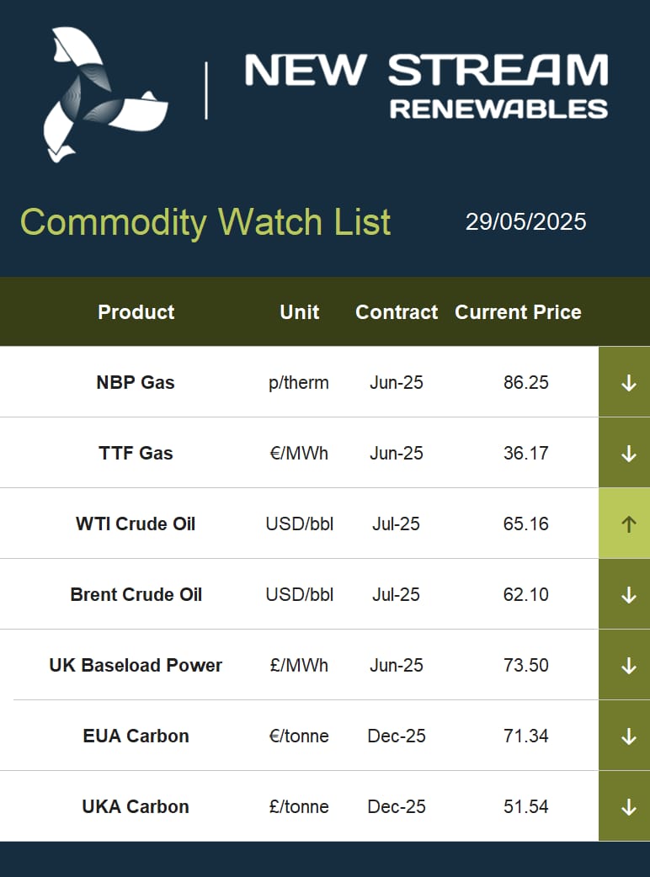Select the Contract column header
This screenshot has height=877, width=650.
tap(397, 312)
